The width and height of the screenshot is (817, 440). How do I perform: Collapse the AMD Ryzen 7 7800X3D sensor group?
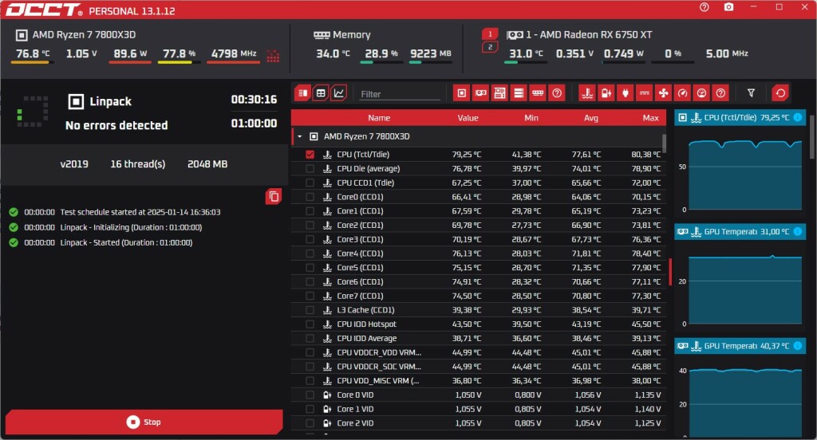pos(300,136)
